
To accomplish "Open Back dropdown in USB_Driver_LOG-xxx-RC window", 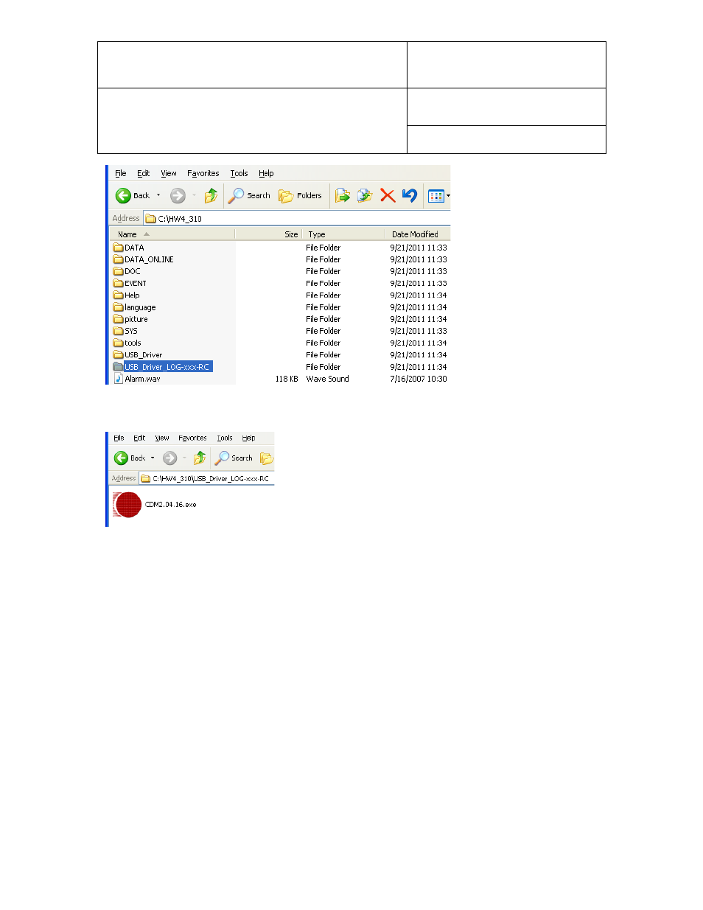I will 153,458.
